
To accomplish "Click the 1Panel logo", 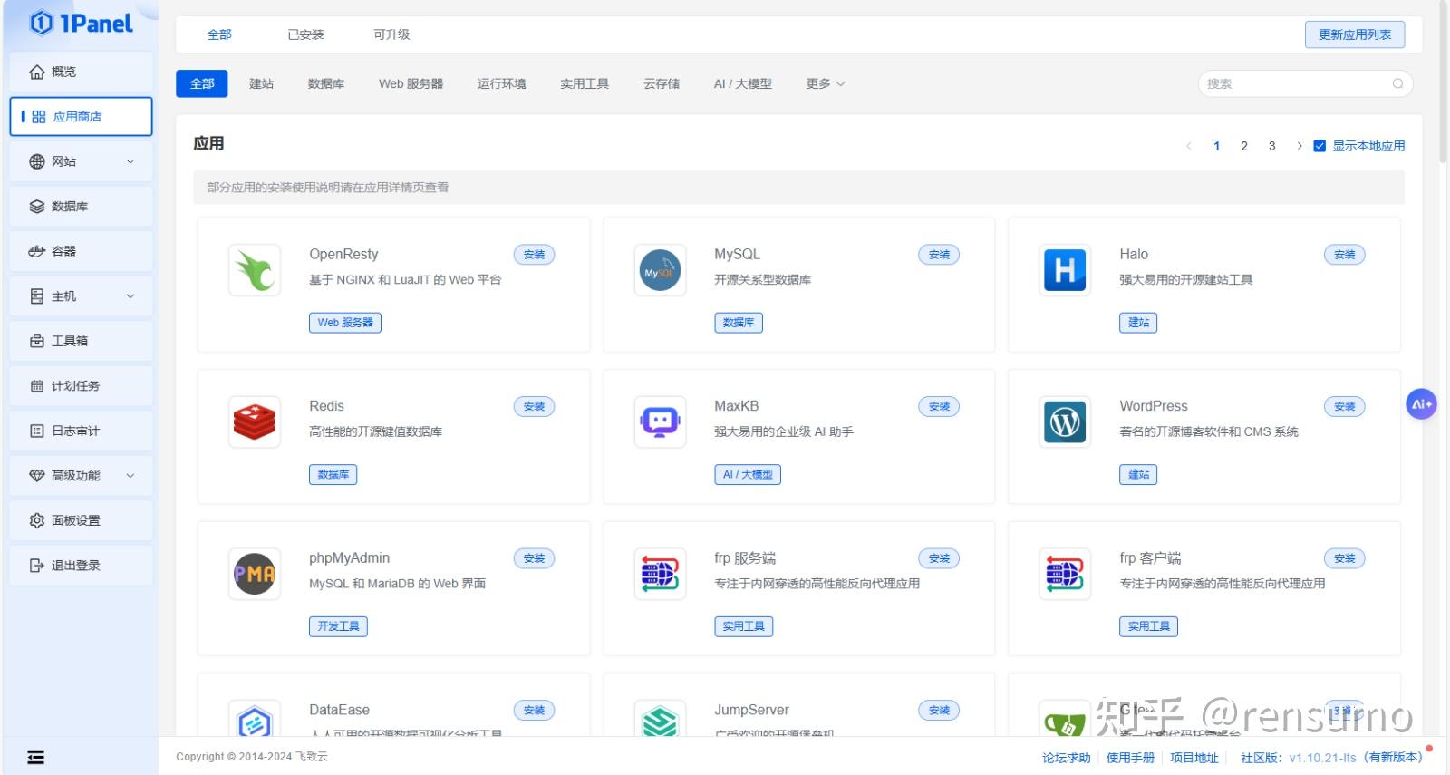I will click(x=81, y=24).
